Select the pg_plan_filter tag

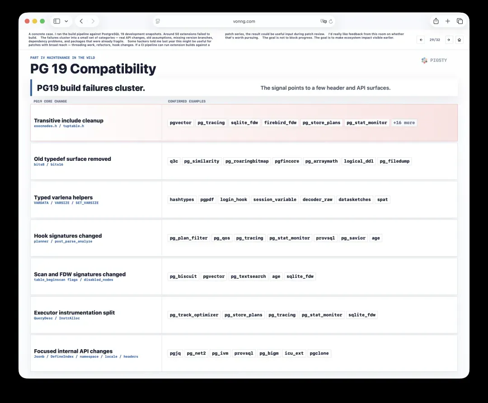point(188,238)
